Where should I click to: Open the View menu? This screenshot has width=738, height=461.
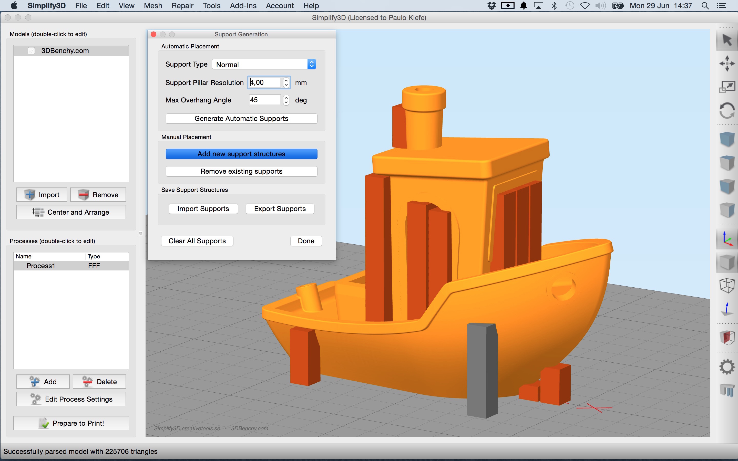(127, 5)
